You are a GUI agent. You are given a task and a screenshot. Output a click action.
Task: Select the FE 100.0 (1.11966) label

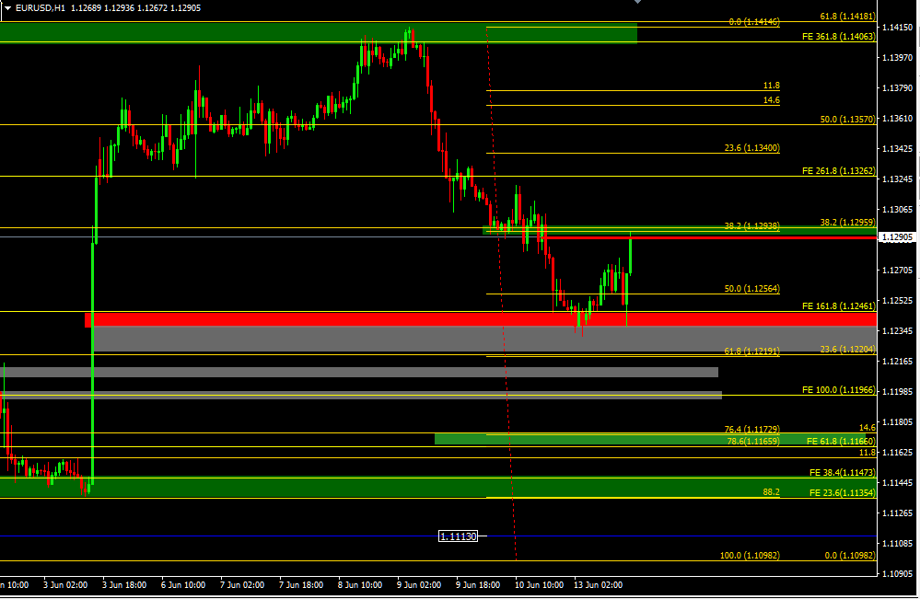(x=838, y=390)
